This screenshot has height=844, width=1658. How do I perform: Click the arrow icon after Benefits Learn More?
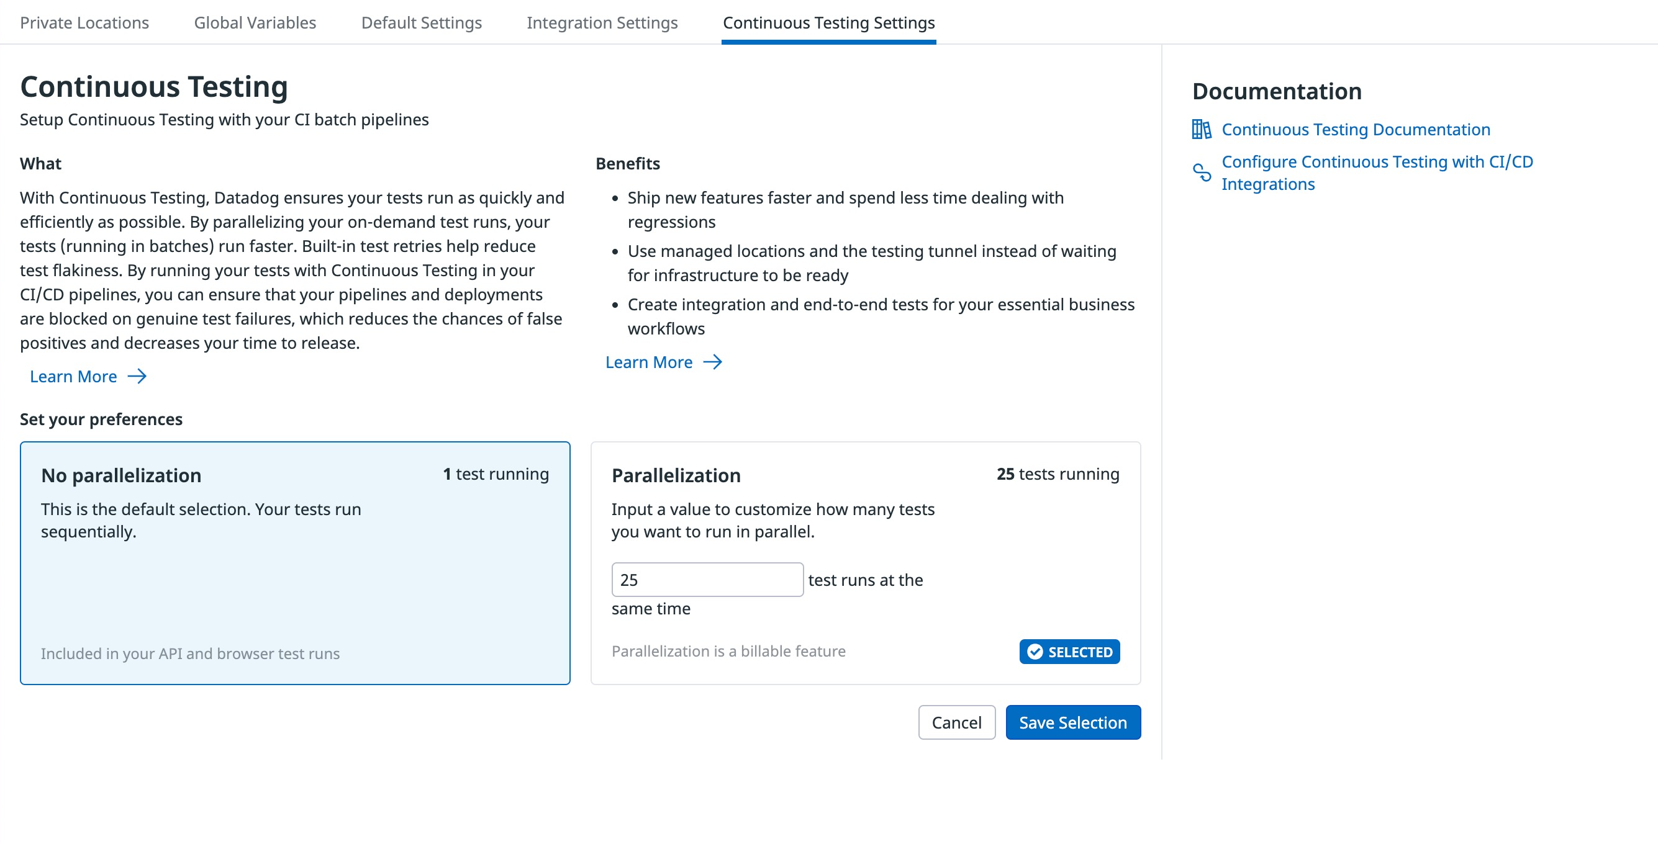pos(712,362)
